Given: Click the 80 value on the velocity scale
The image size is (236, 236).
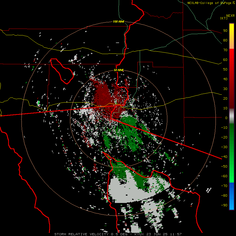Looking at the screenshot, I should tap(225, 40).
